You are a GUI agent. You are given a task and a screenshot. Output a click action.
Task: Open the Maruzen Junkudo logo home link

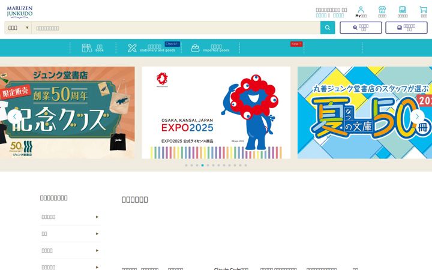point(20,12)
